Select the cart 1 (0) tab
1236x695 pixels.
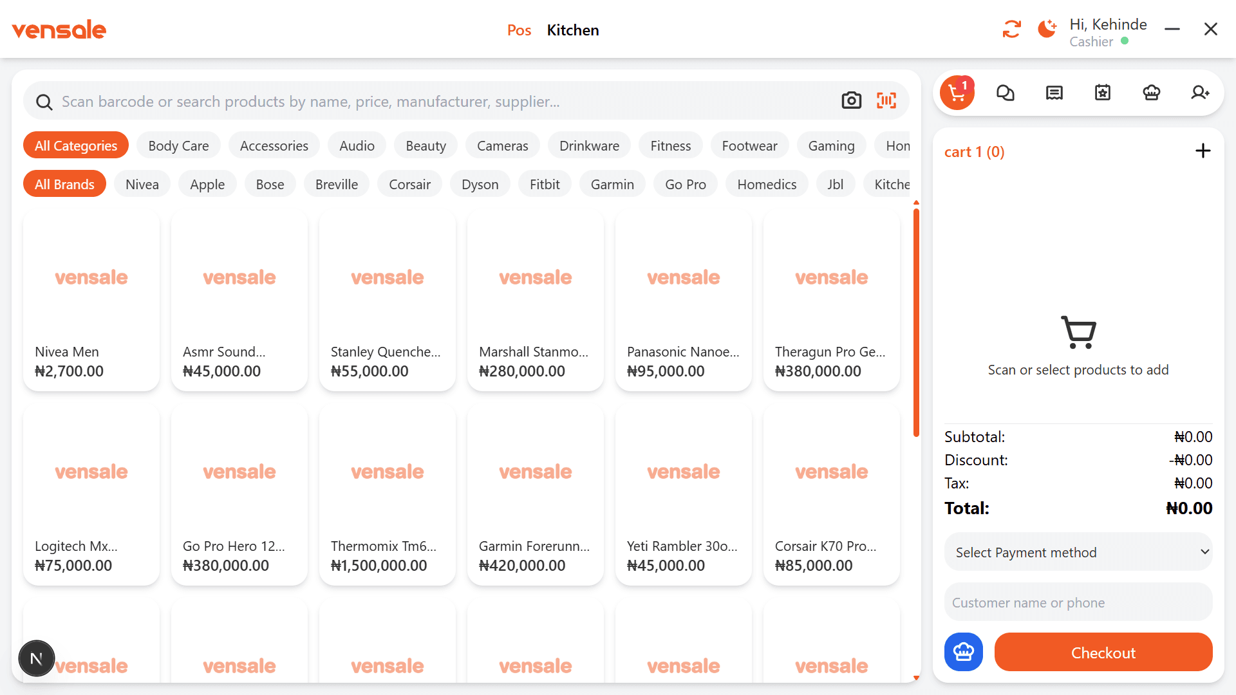974,152
